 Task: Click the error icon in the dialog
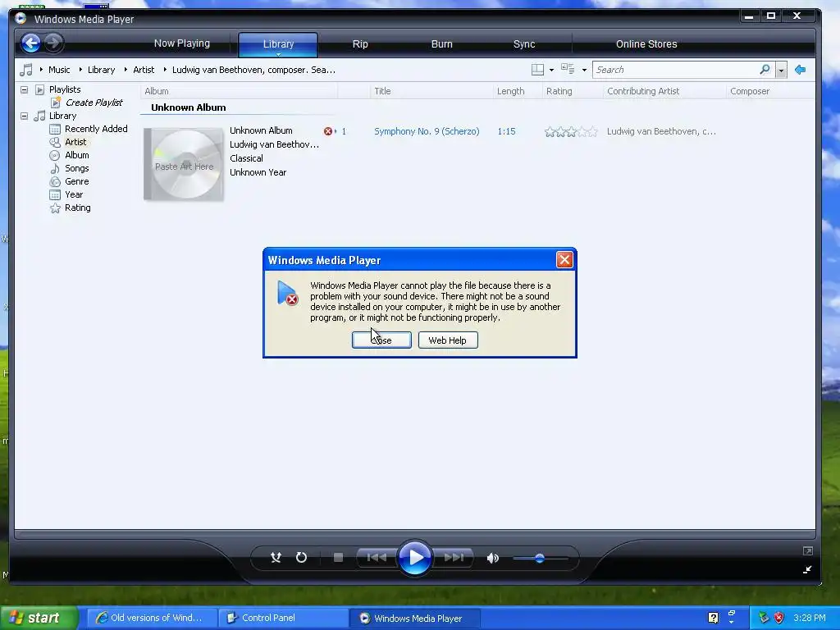click(x=288, y=293)
